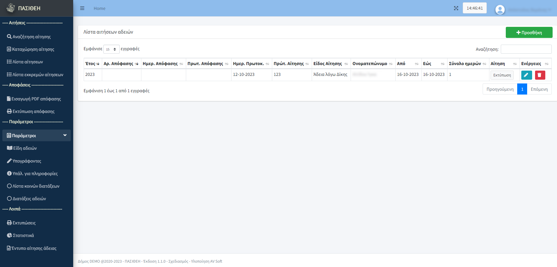557x267 pixels.
Task: Open Αναζήτηση αίτησης menu item
Action: (x=37, y=36)
